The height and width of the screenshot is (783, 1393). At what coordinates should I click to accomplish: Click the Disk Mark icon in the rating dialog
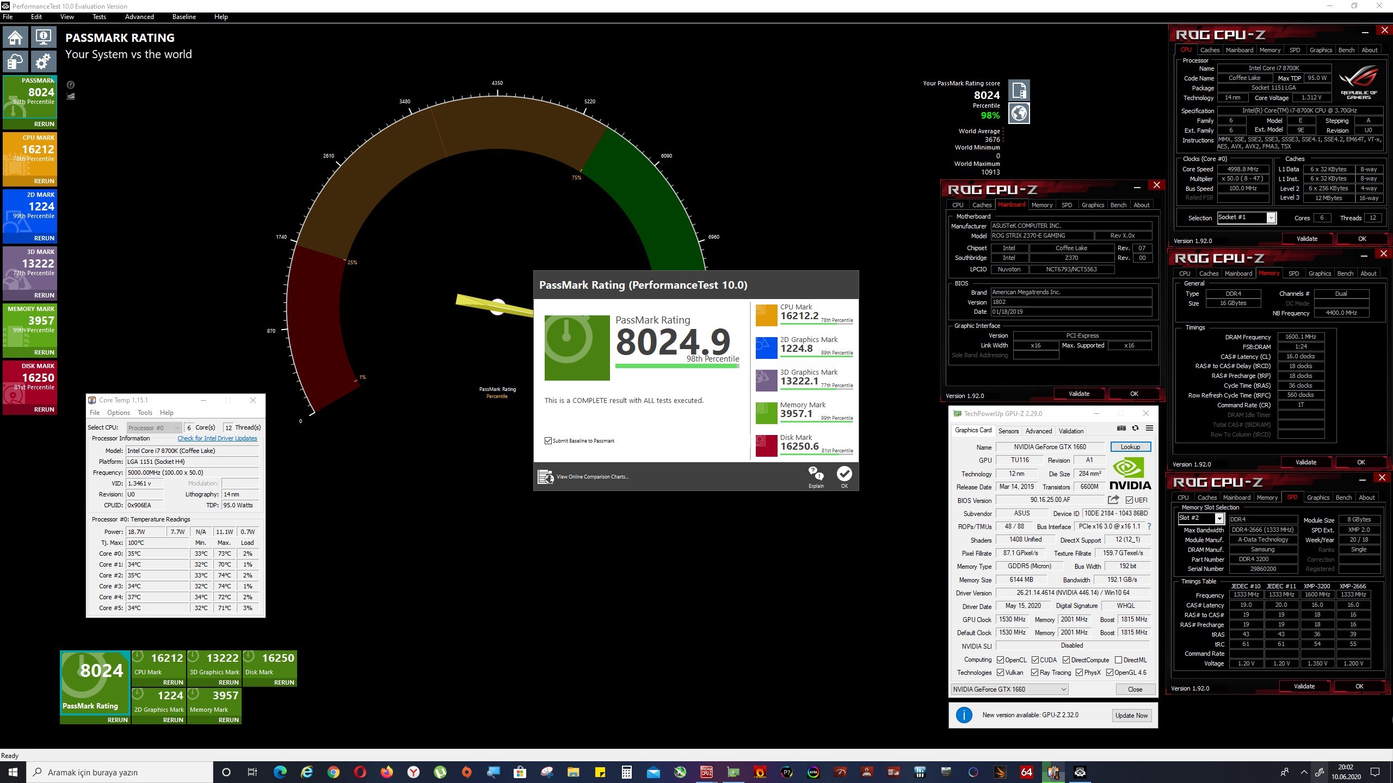click(x=766, y=446)
